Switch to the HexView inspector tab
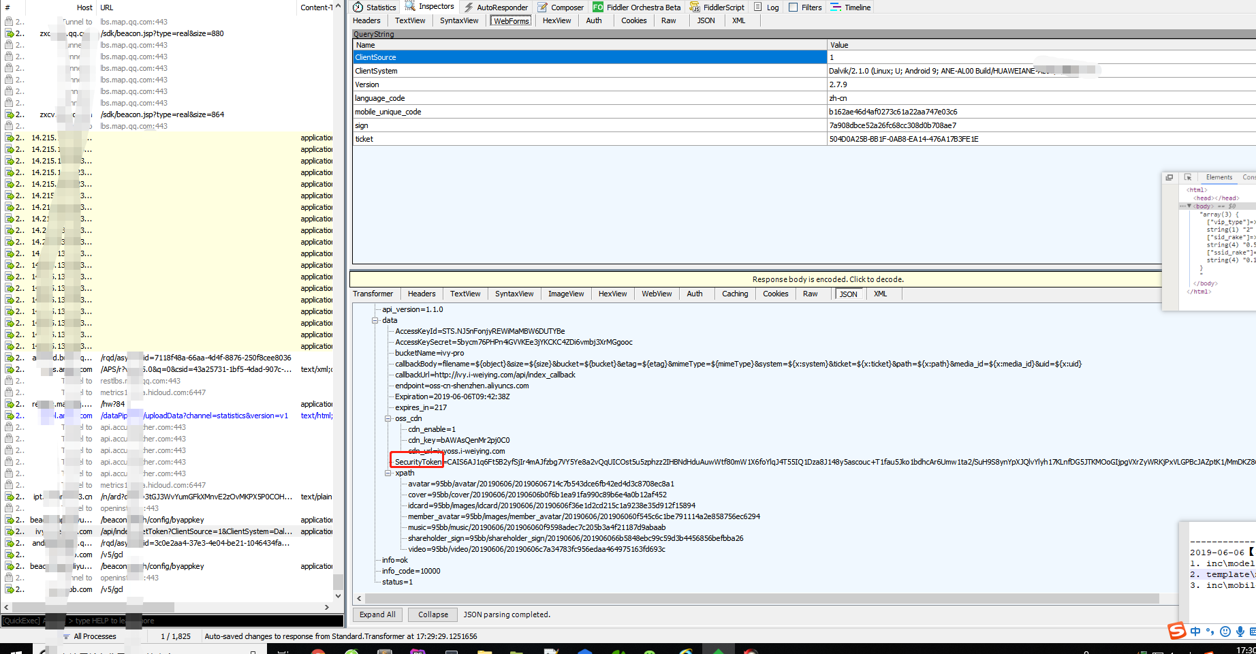The width and height of the screenshot is (1256, 654). pyautogui.click(x=556, y=20)
